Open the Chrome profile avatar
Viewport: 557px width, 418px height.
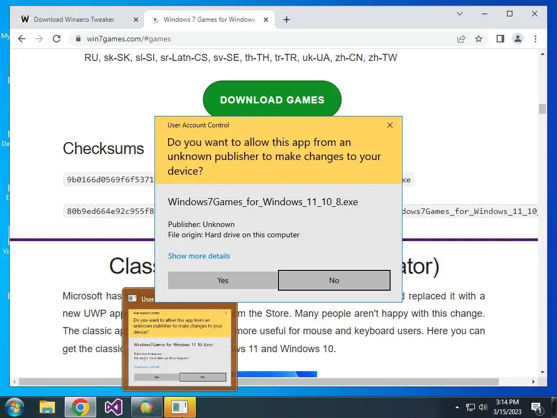pos(518,39)
